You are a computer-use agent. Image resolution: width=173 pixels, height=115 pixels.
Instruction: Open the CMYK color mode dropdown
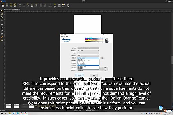point(88,56)
